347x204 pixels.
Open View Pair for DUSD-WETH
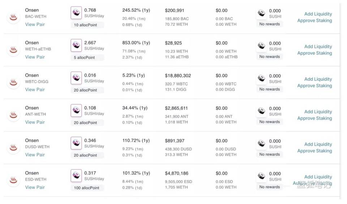[35, 154]
